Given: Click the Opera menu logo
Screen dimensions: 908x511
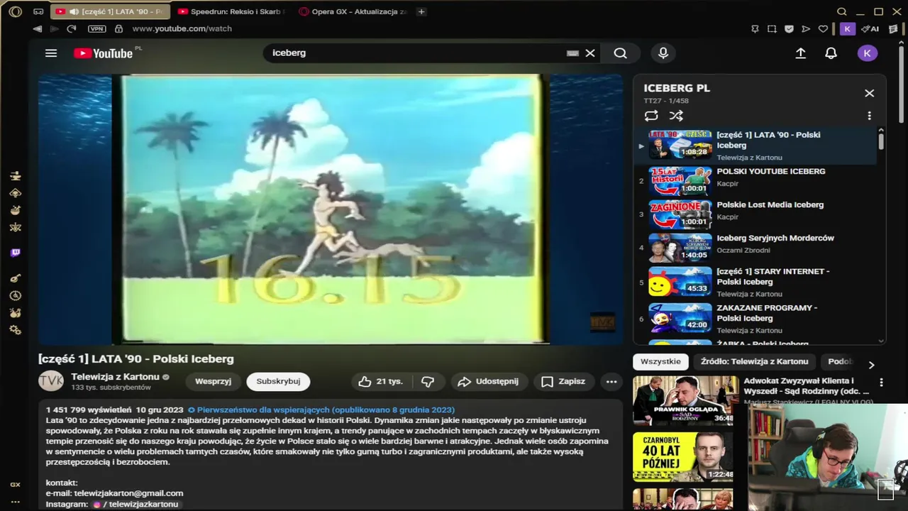Looking at the screenshot, I should (x=15, y=11).
